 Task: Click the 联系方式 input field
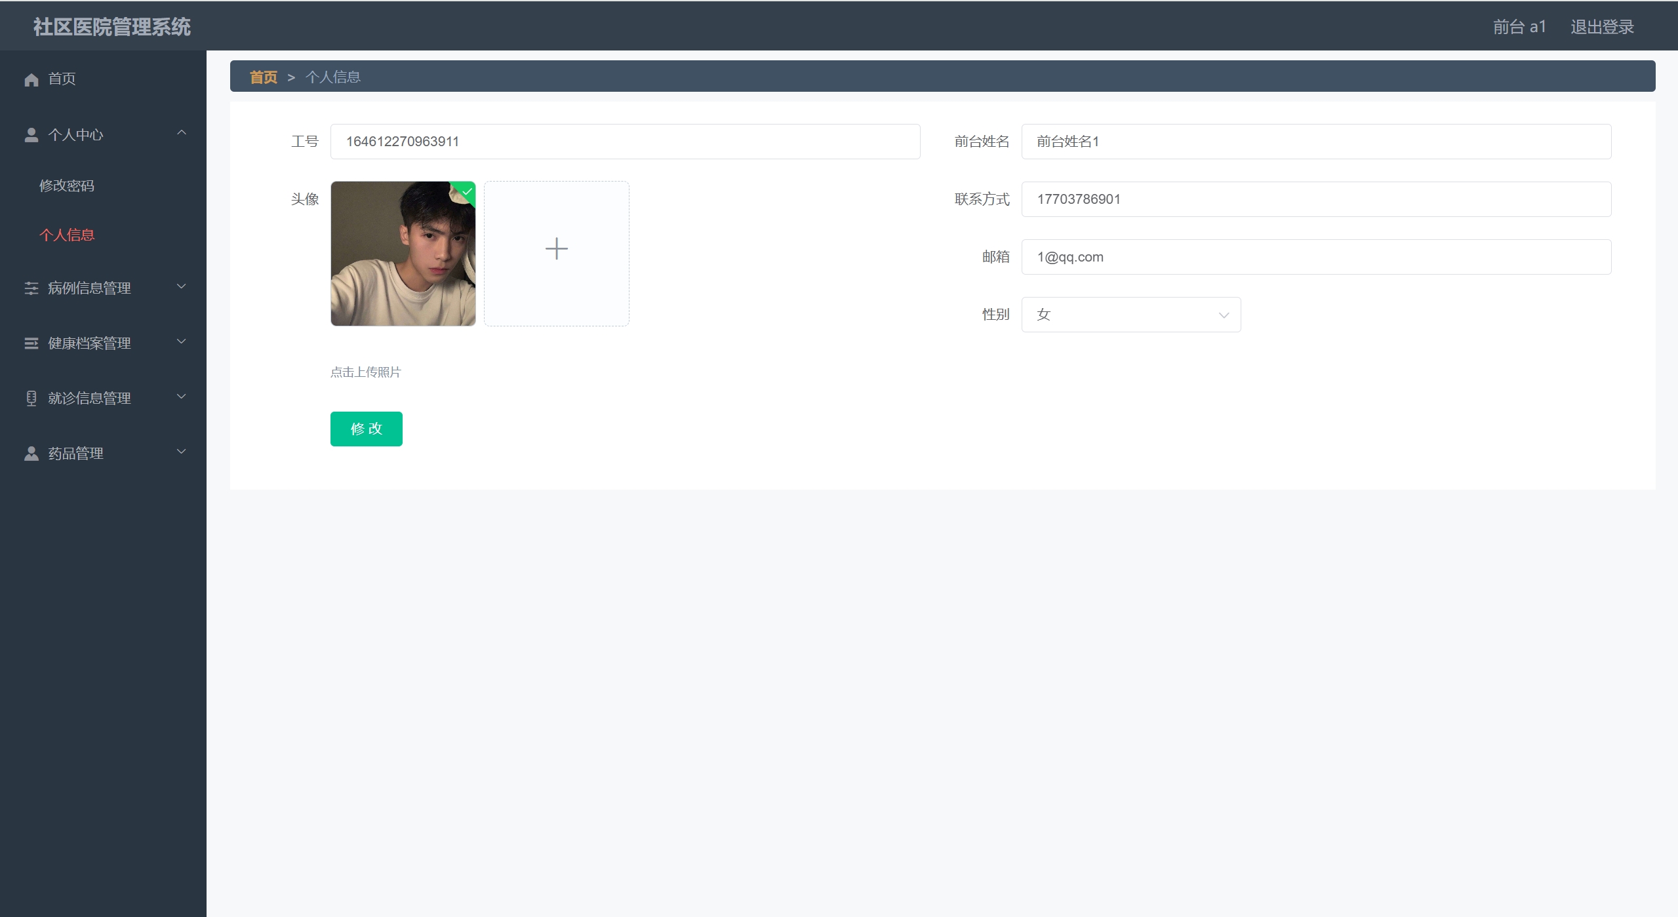pyautogui.click(x=1315, y=199)
